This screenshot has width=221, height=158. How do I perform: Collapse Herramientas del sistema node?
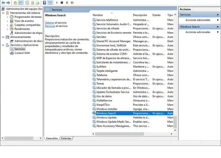click(3, 13)
